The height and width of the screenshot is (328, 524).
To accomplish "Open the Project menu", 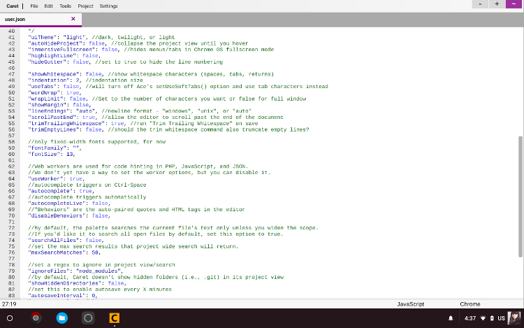I will (85, 6).
